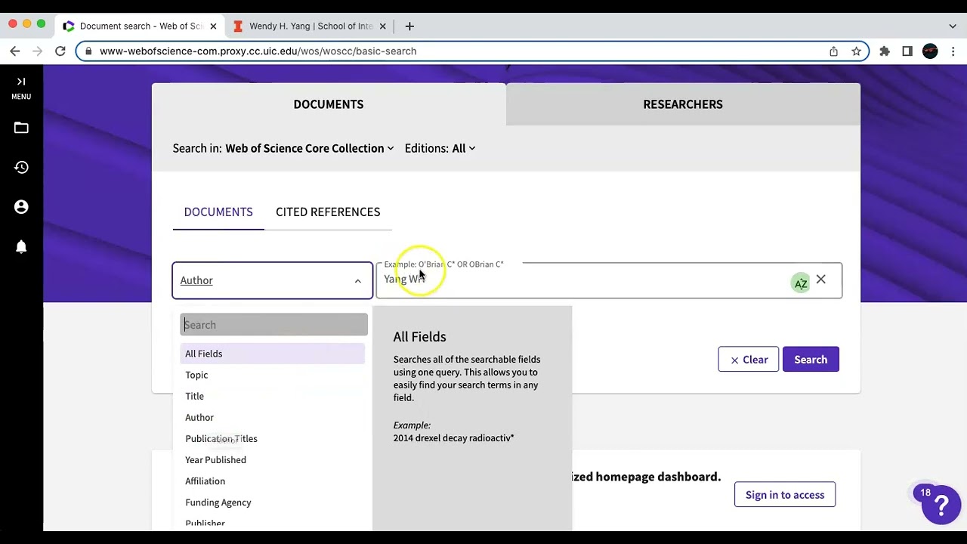Open the notifications bell icon in sidebar
Viewport: 967px width, 544px height.
click(21, 247)
